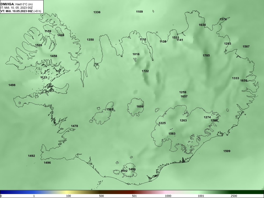Pick the 1722 height value
The height and width of the screenshot is (198, 264).
pos(145,71)
